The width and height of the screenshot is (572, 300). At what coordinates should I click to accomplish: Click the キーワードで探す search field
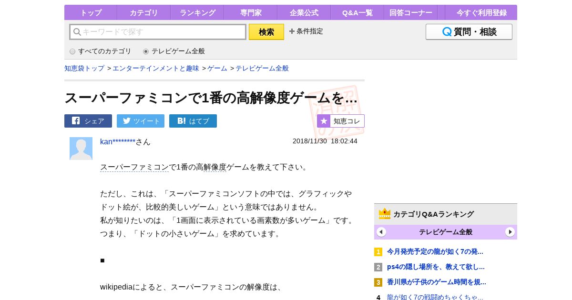[158, 32]
